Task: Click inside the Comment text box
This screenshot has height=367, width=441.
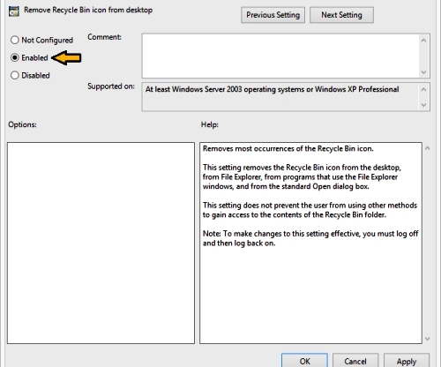Action: [x=280, y=56]
